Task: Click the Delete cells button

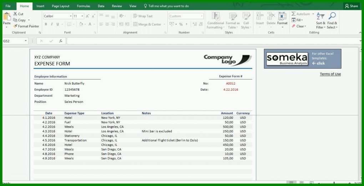Action: (271, 20)
